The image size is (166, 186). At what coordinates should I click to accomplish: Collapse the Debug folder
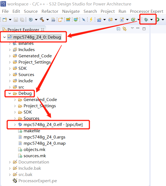[x=9, y=93]
